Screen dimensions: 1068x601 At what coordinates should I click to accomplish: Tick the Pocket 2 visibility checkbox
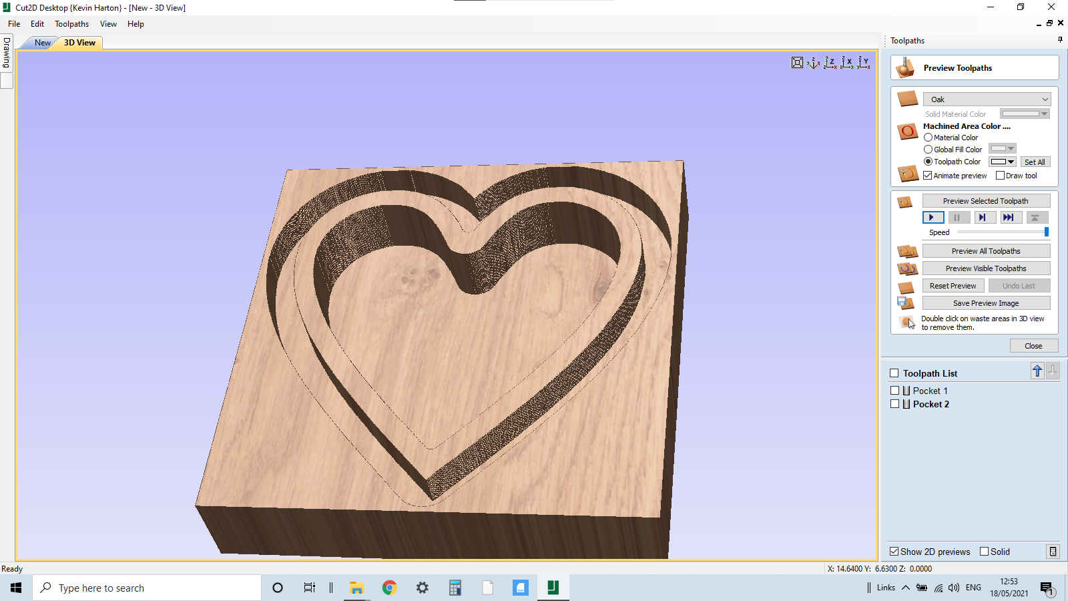[895, 404]
